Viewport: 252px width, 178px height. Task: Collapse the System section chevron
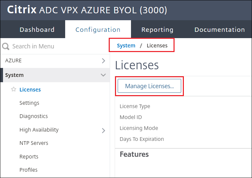tap(103, 75)
